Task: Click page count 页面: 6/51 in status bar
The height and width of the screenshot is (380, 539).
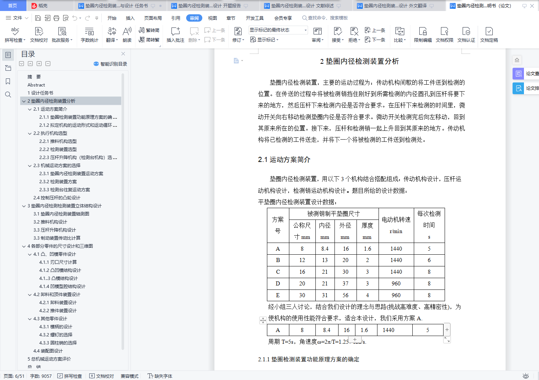Action: click(x=14, y=376)
